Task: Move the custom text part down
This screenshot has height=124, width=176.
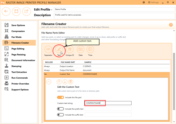Action: click(65, 82)
